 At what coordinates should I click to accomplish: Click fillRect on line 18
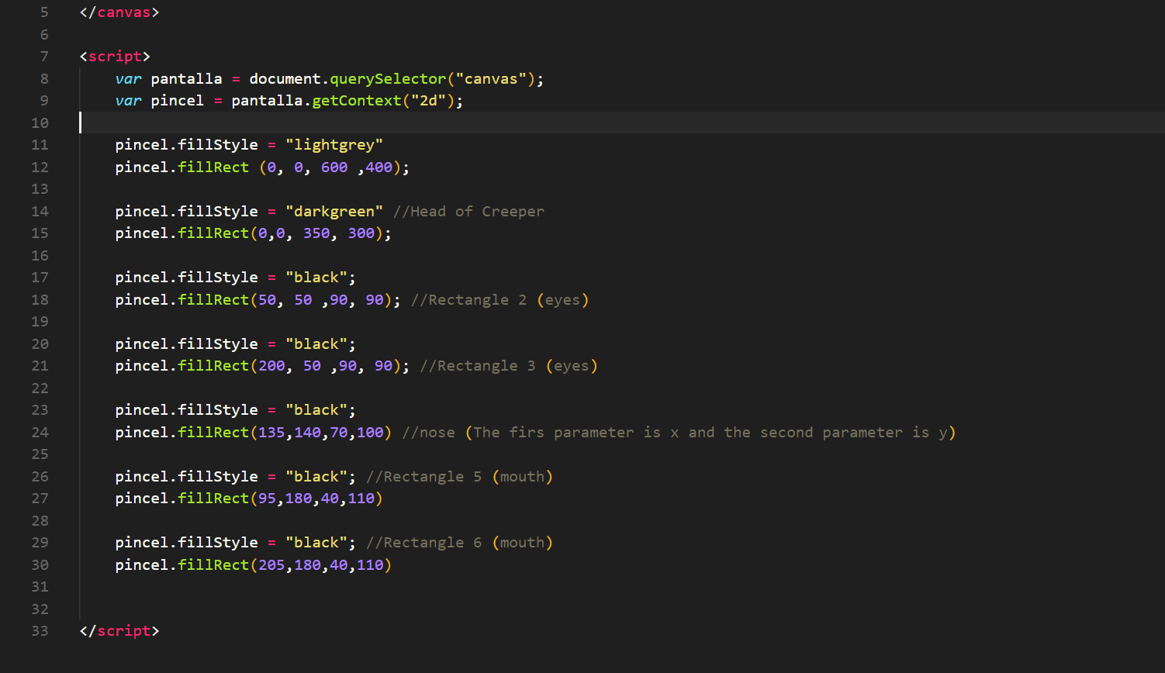click(x=213, y=299)
